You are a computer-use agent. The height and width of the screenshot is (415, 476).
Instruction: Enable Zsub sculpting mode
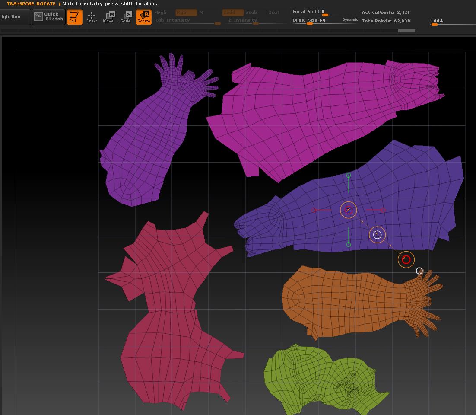251,13
